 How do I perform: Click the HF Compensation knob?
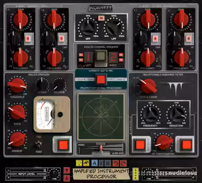click(x=164, y=142)
